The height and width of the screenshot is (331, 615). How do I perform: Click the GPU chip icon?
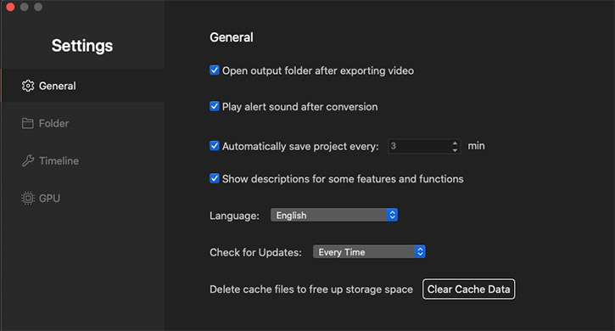click(28, 198)
